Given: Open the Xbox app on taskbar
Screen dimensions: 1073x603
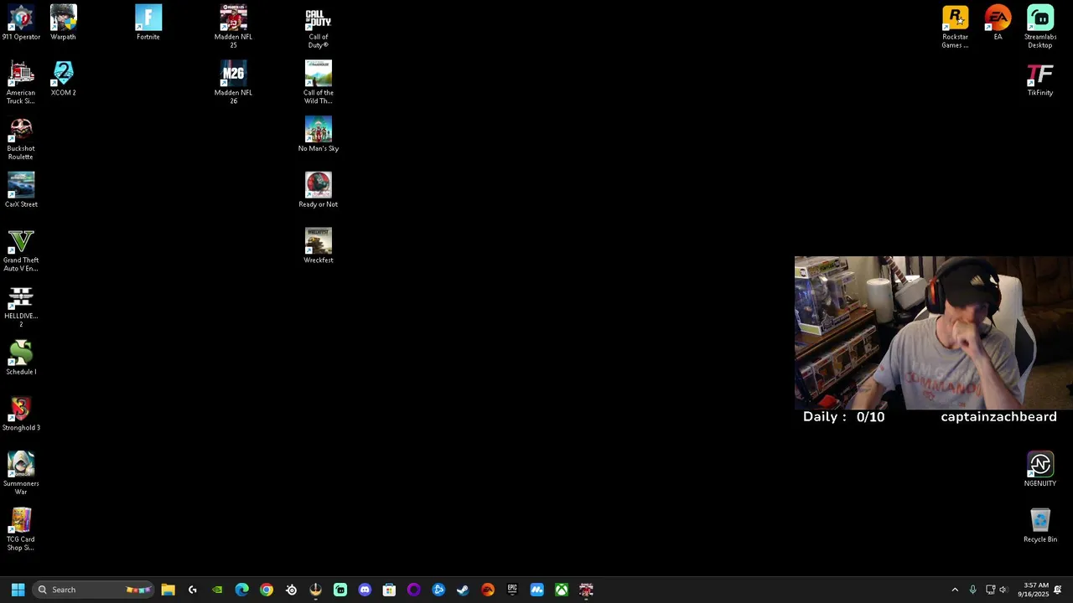Looking at the screenshot, I should [562, 590].
